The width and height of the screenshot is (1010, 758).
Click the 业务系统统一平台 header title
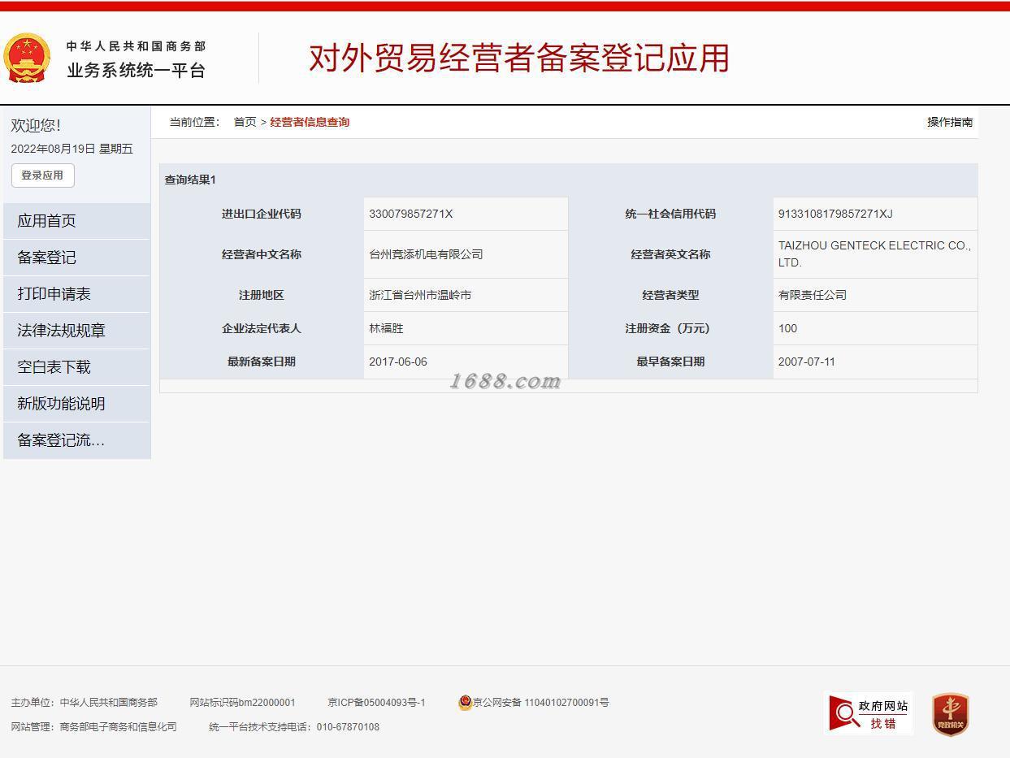click(136, 71)
